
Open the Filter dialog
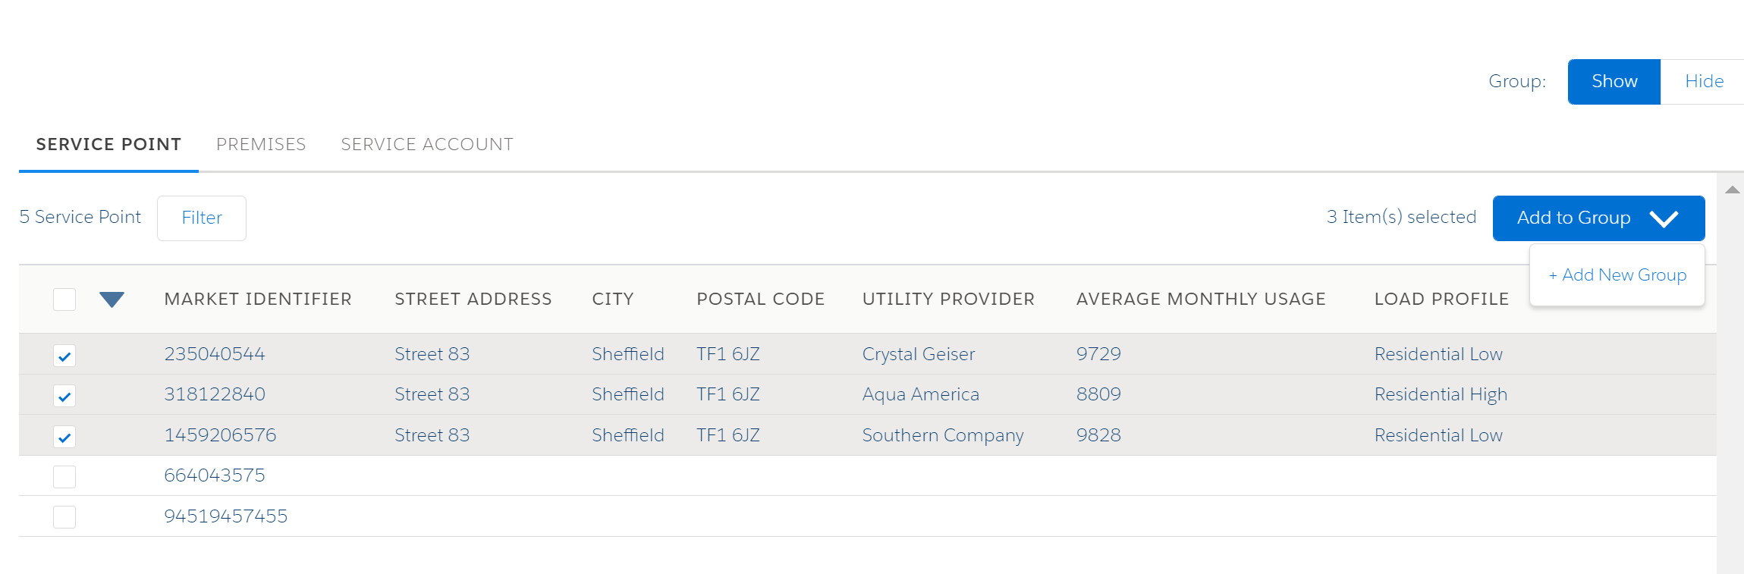(x=201, y=218)
